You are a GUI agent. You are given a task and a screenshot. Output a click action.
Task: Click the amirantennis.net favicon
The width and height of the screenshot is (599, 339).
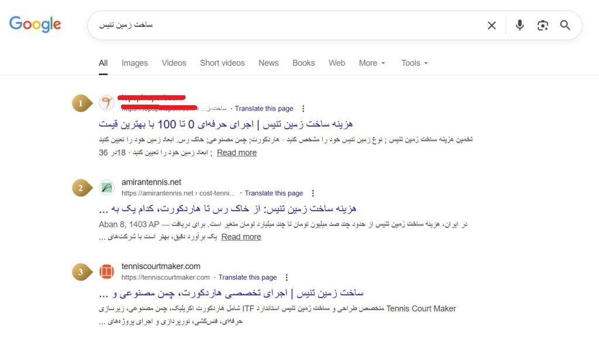coord(106,187)
